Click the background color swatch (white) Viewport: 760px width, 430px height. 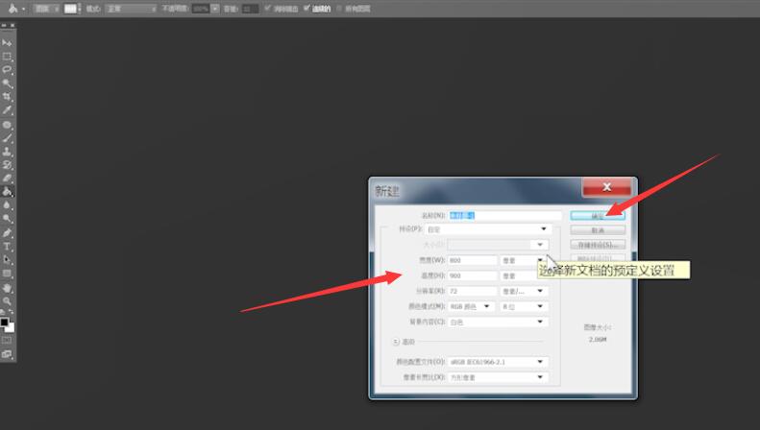coord(11,328)
